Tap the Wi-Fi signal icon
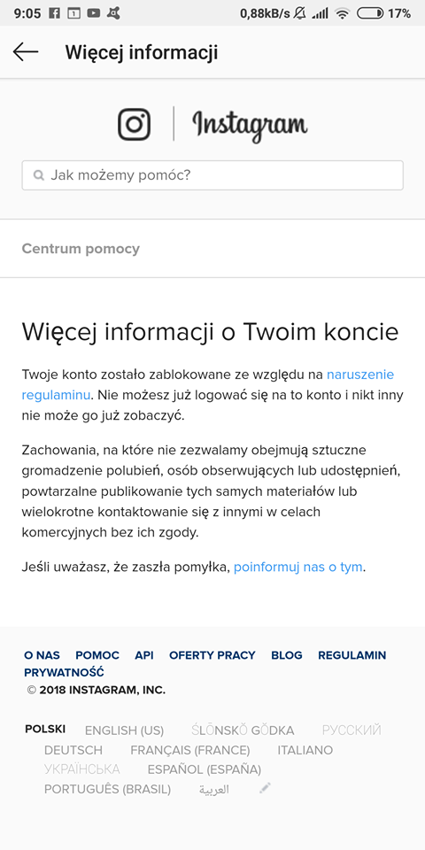 pos(342,13)
